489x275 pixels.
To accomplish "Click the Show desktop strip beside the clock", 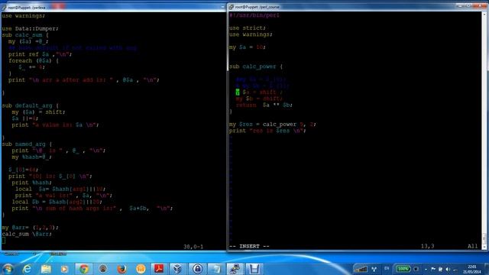I will point(487,269).
